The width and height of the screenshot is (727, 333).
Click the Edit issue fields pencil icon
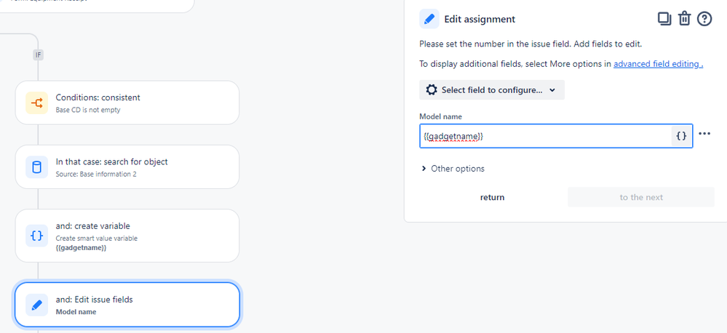[36, 305]
